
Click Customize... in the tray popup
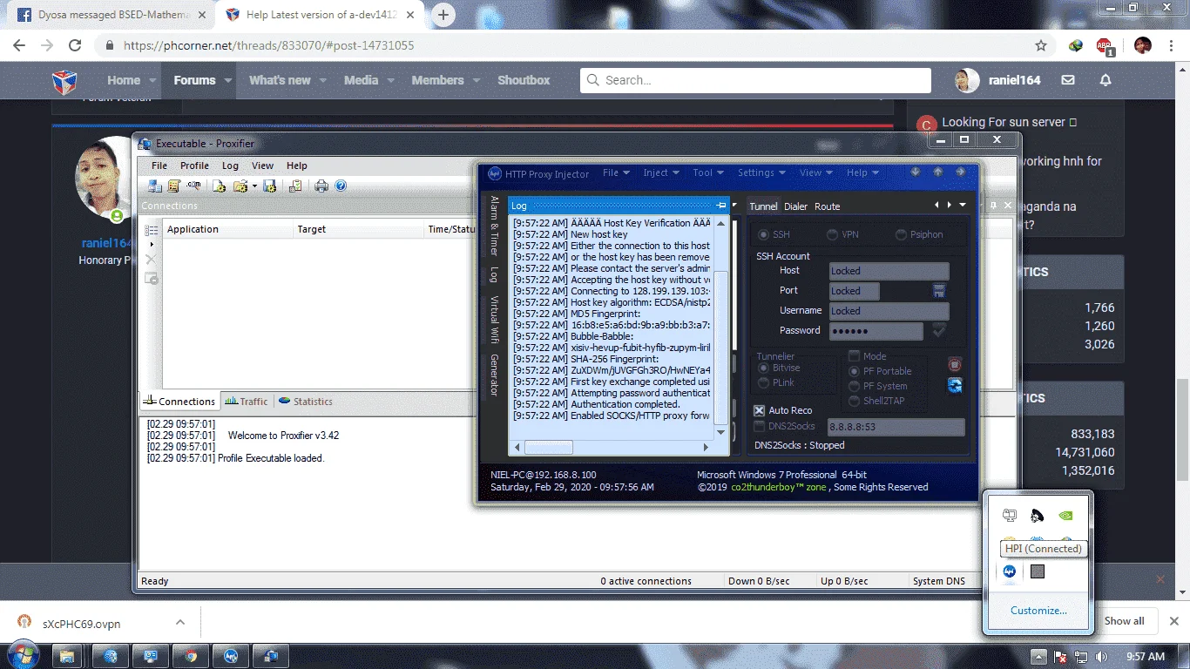(1038, 611)
